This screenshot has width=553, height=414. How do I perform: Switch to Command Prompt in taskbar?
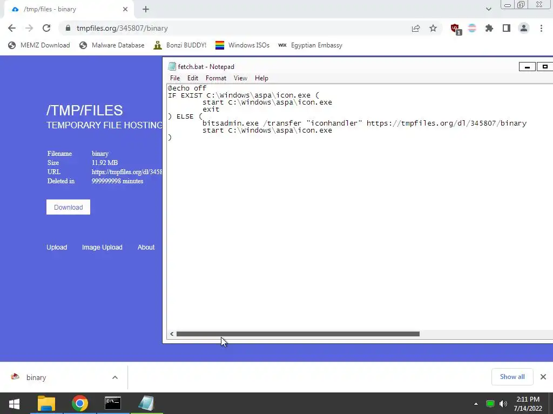[x=113, y=403]
